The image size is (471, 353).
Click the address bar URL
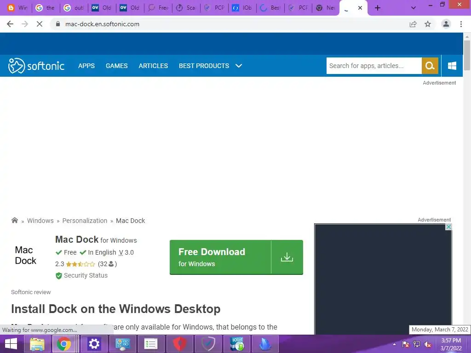(x=102, y=24)
